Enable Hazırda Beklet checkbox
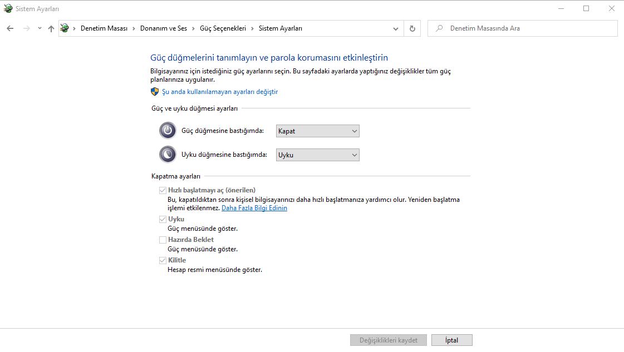The height and width of the screenshot is (352, 624). tap(163, 240)
